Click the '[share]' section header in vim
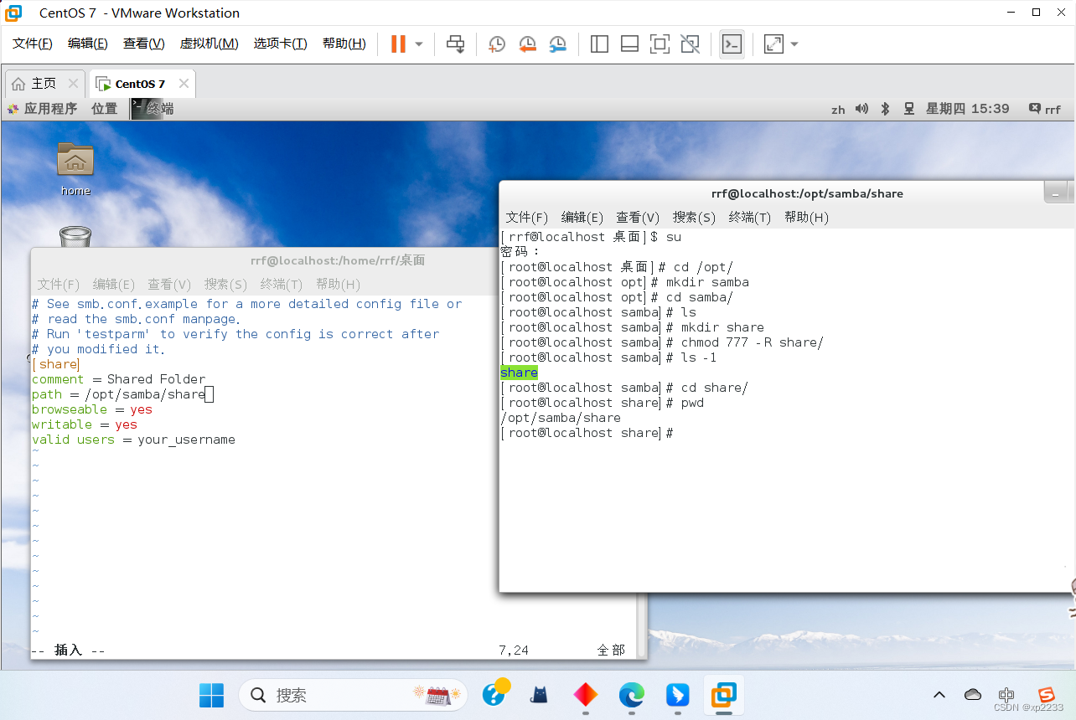1076x720 pixels. [55, 364]
